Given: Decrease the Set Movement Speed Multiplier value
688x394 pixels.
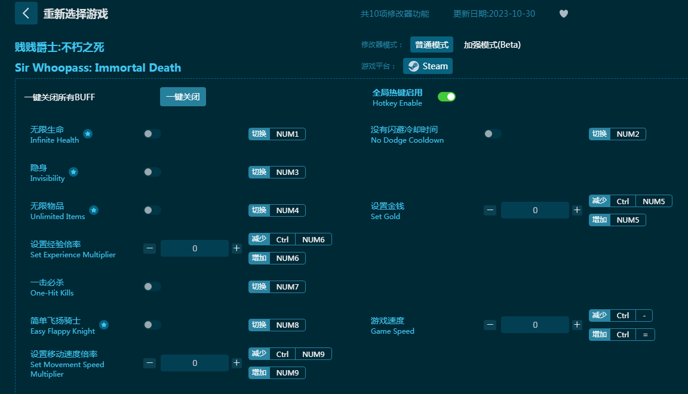Looking at the screenshot, I should [x=149, y=363].
